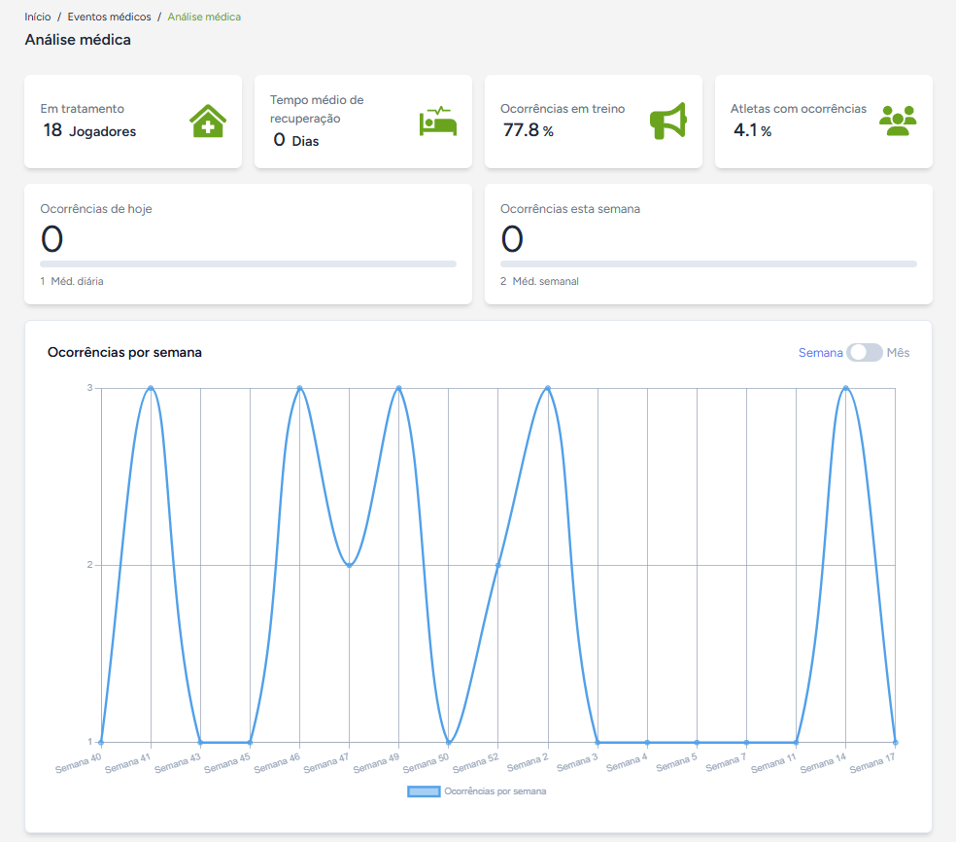Screen dimensions: 956x842
Task: Click the 'Ocorrências por semana' legend text
Action: pos(495,791)
